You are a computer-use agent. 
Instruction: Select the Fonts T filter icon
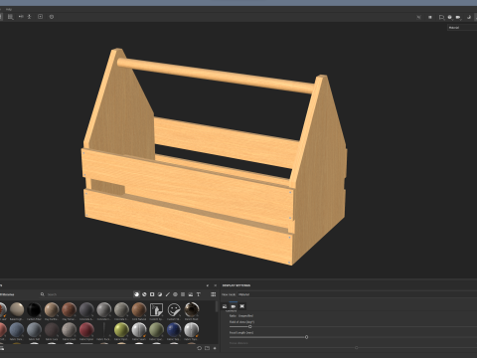(x=199, y=294)
